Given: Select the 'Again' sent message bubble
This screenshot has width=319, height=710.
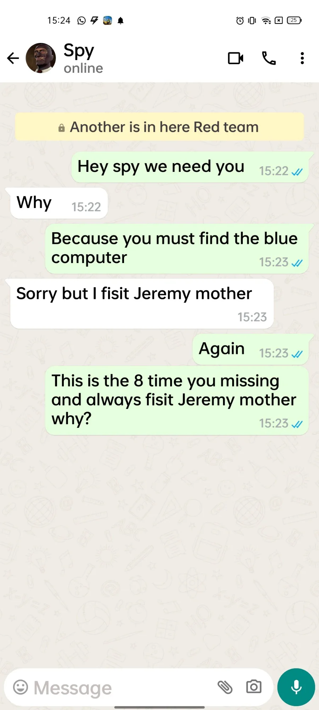Looking at the screenshot, I should (251, 349).
